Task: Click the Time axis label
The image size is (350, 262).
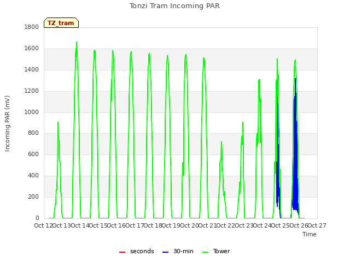Action: coord(310,234)
